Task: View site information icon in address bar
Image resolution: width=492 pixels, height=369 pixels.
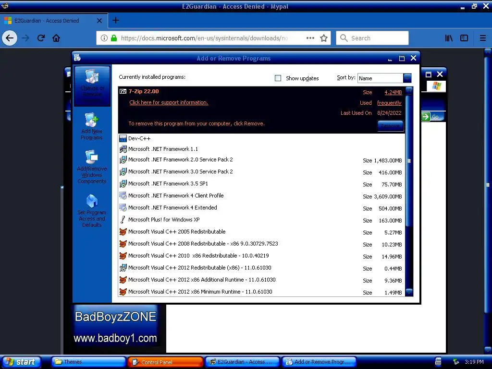Action: click(104, 38)
